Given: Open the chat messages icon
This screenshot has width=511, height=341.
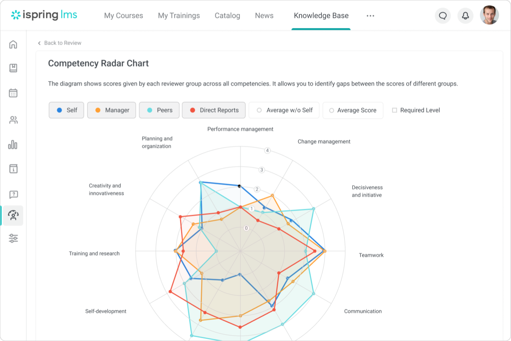Looking at the screenshot, I should click(443, 16).
